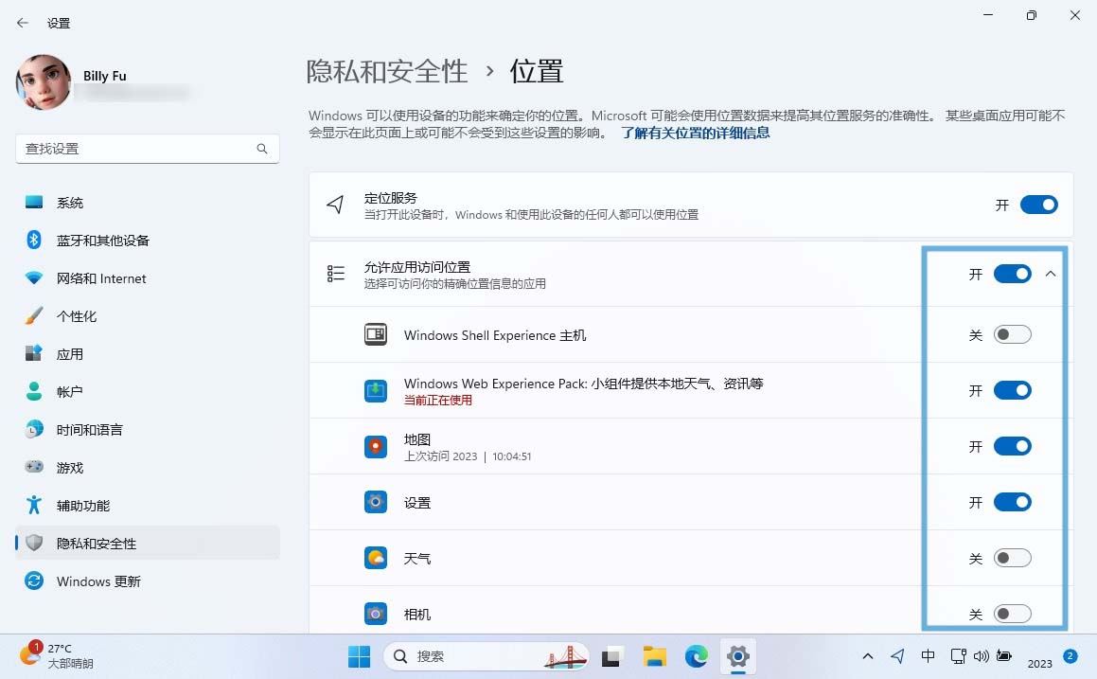Enable location for Windows Shell Experience 主机

point(1012,335)
